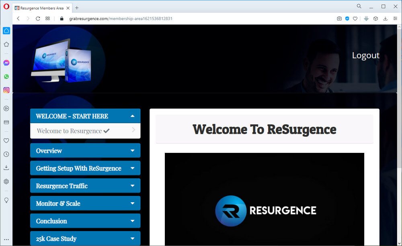The image size is (402, 246).
Task: Click the page vertical scrollbar
Action: point(400,99)
